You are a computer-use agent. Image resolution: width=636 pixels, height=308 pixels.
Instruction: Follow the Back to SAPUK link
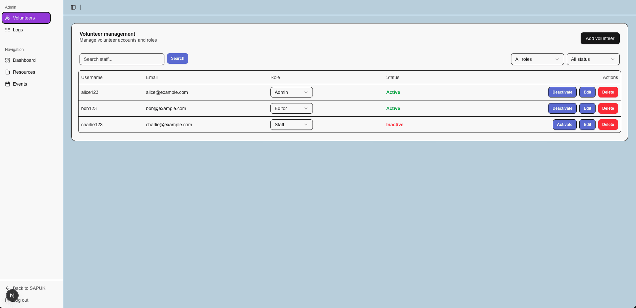tap(29, 288)
